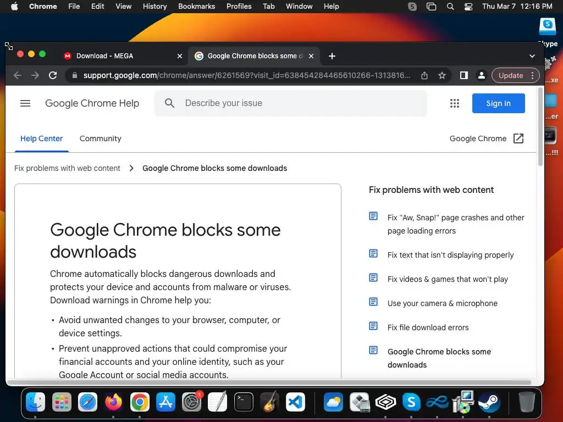Open Use your camera & microphone article

tap(443, 303)
